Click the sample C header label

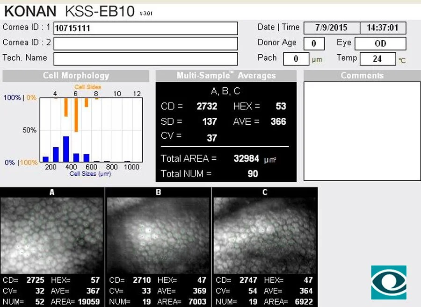(265, 192)
